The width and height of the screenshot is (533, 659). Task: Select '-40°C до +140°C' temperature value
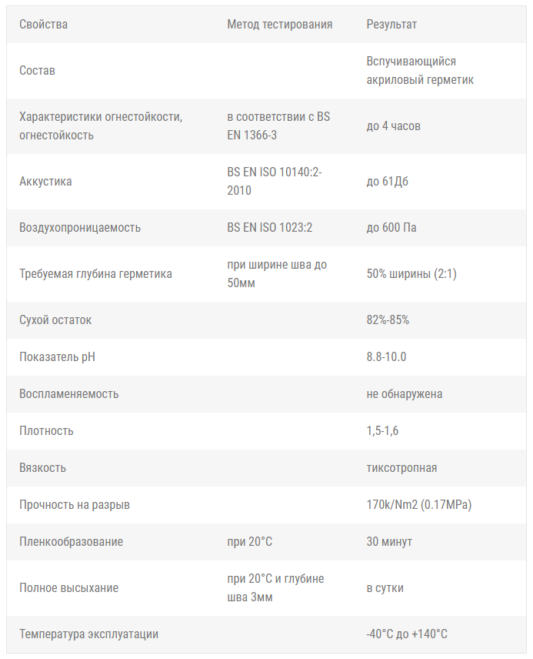point(407,634)
